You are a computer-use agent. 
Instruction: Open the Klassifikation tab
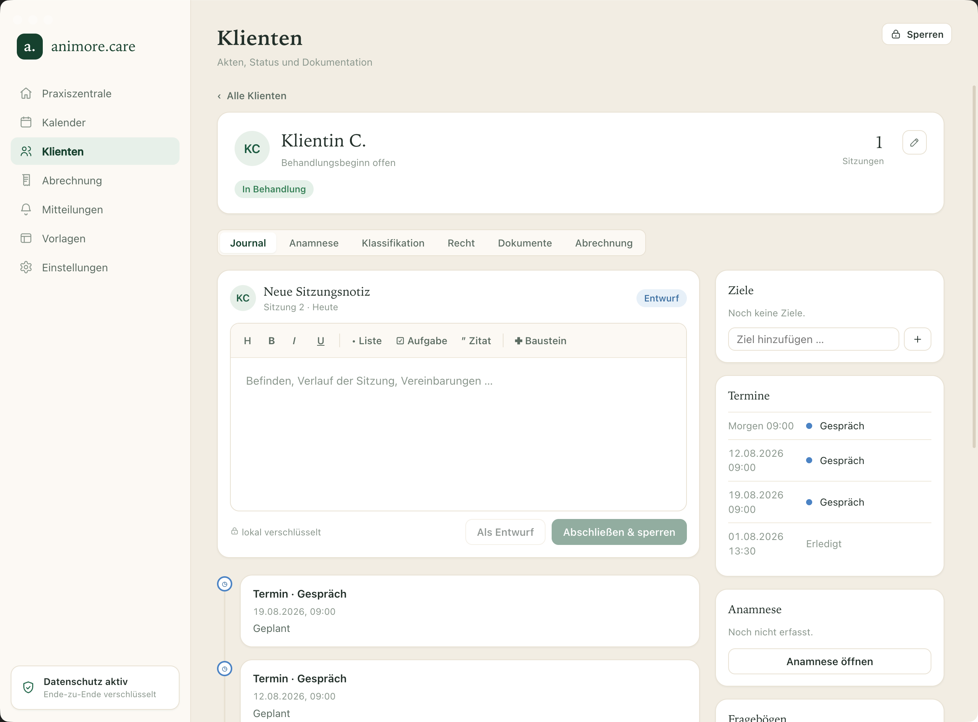[x=393, y=243]
